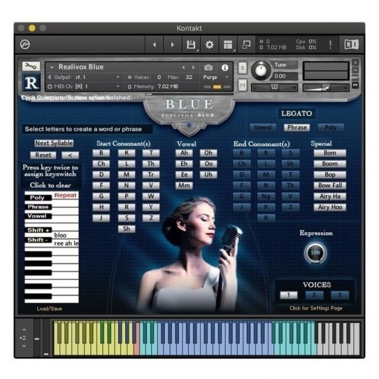Open snapshot camera icon

click(x=208, y=68)
